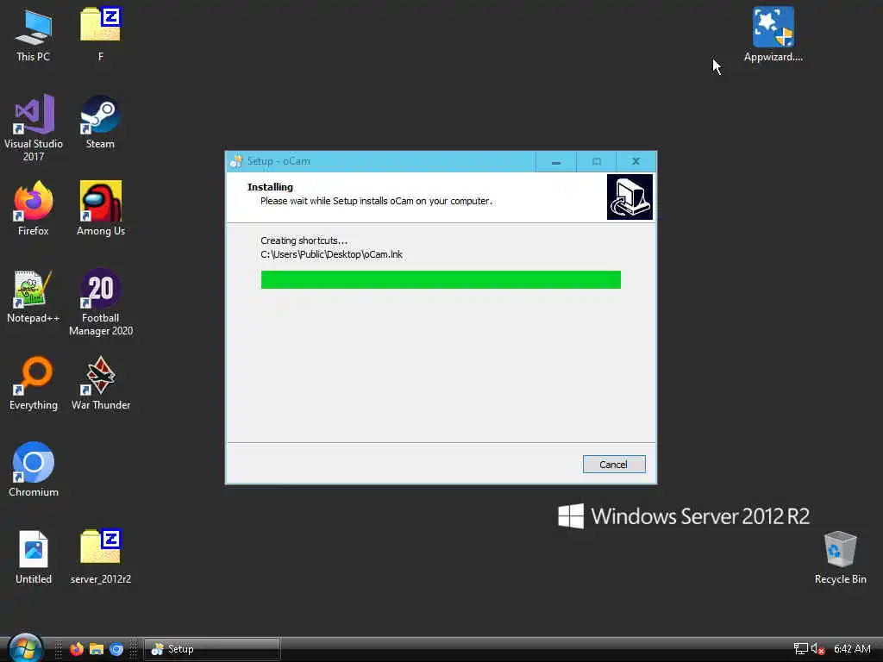The height and width of the screenshot is (662, 883).
Task: Select the Among Us shortcut icon
Action: 101,209
